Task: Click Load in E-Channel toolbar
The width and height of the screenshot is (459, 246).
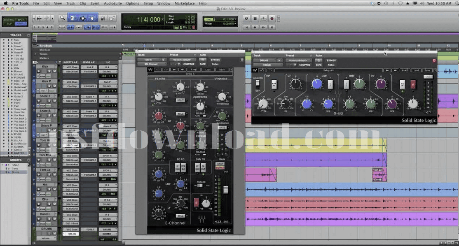Action: pyautogui.click(x=208, y=70)
